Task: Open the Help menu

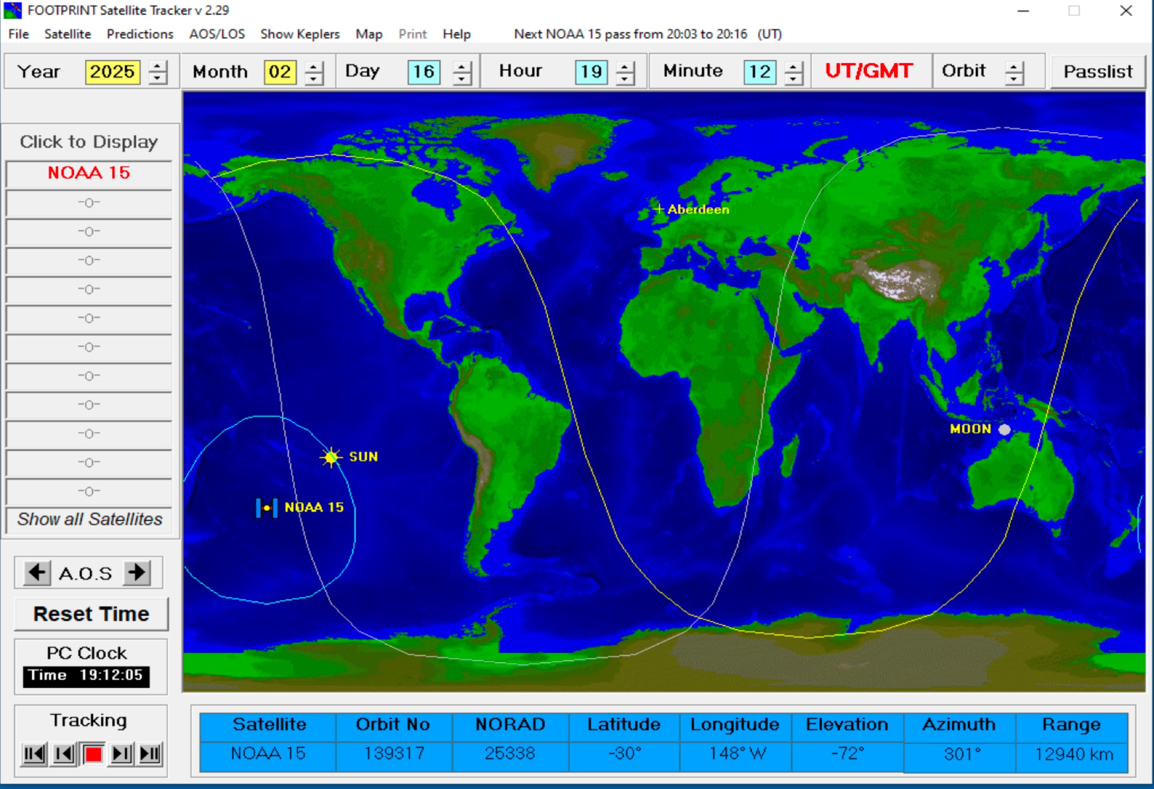Action: [x=456, y=34]
